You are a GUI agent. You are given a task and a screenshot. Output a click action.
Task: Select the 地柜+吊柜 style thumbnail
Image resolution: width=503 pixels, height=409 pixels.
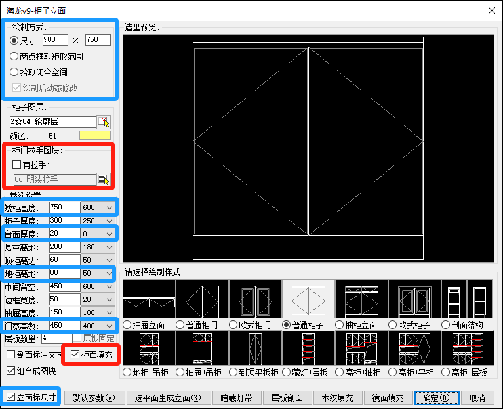click(149, 348)
